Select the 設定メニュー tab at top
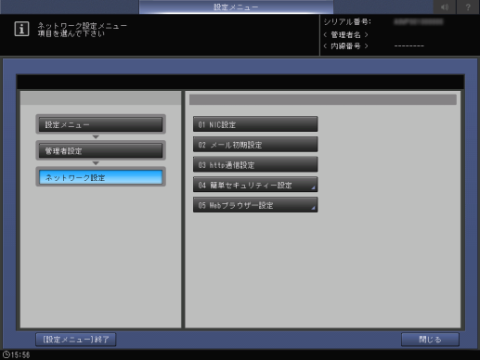480x360 pixels. click(x=236, y=6)
